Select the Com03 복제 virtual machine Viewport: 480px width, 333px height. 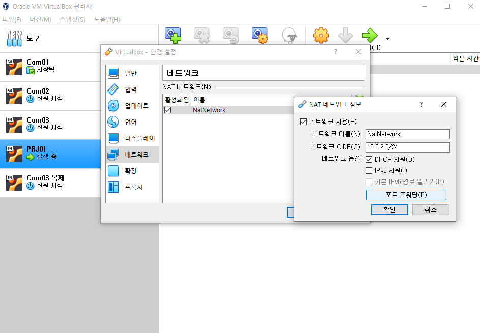(x=50, y=183)
